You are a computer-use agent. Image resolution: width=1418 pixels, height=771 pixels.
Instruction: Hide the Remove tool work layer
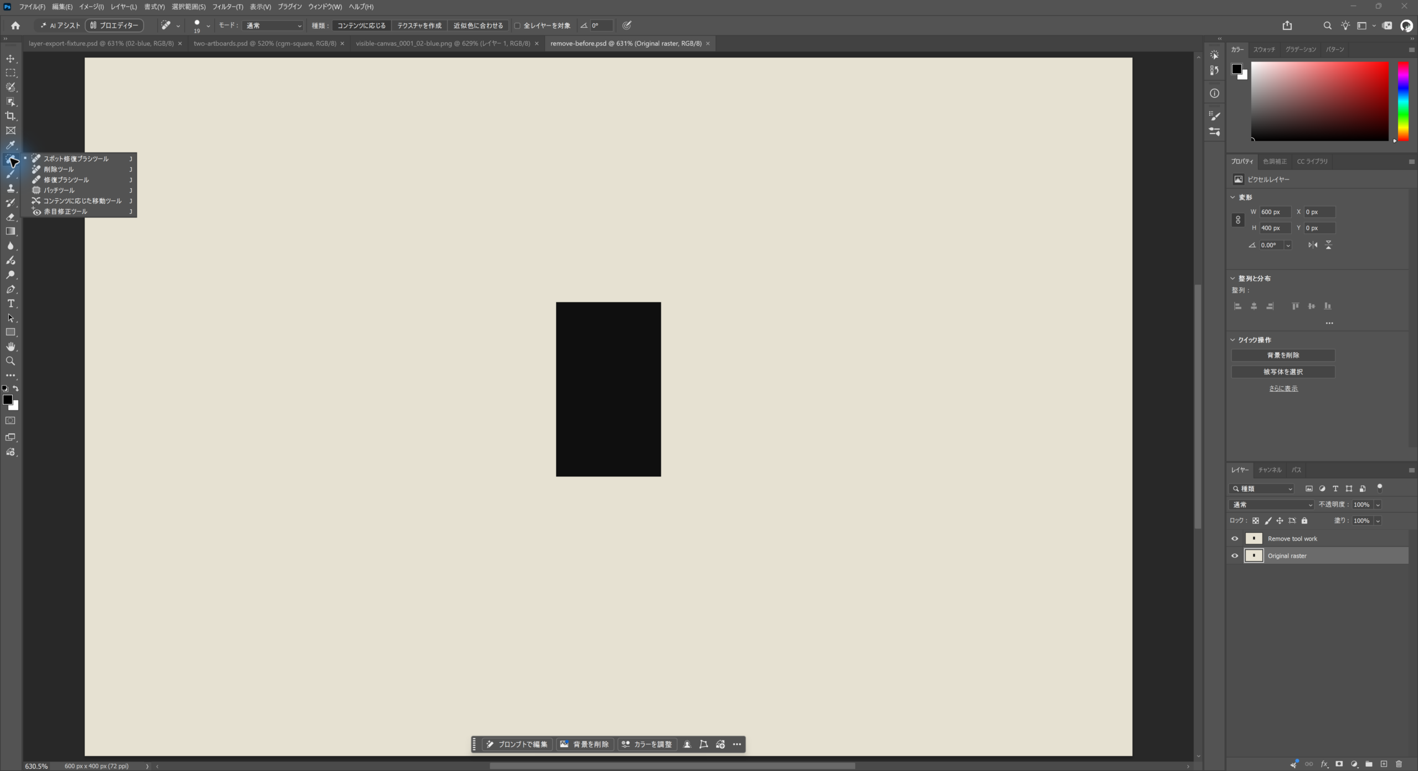[x=1235, y=538]
